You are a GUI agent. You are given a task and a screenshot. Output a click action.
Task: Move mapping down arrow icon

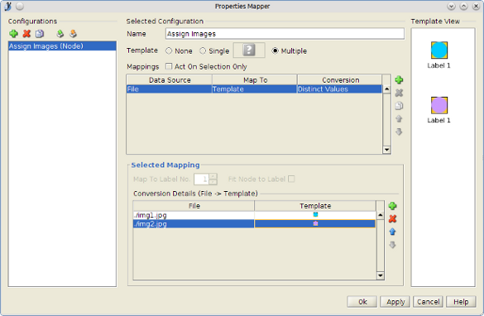point(399,132)
